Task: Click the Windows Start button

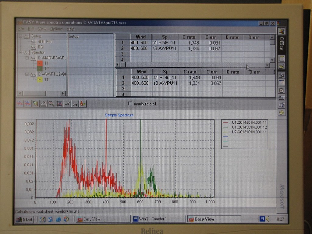Action: pos(24,219)
